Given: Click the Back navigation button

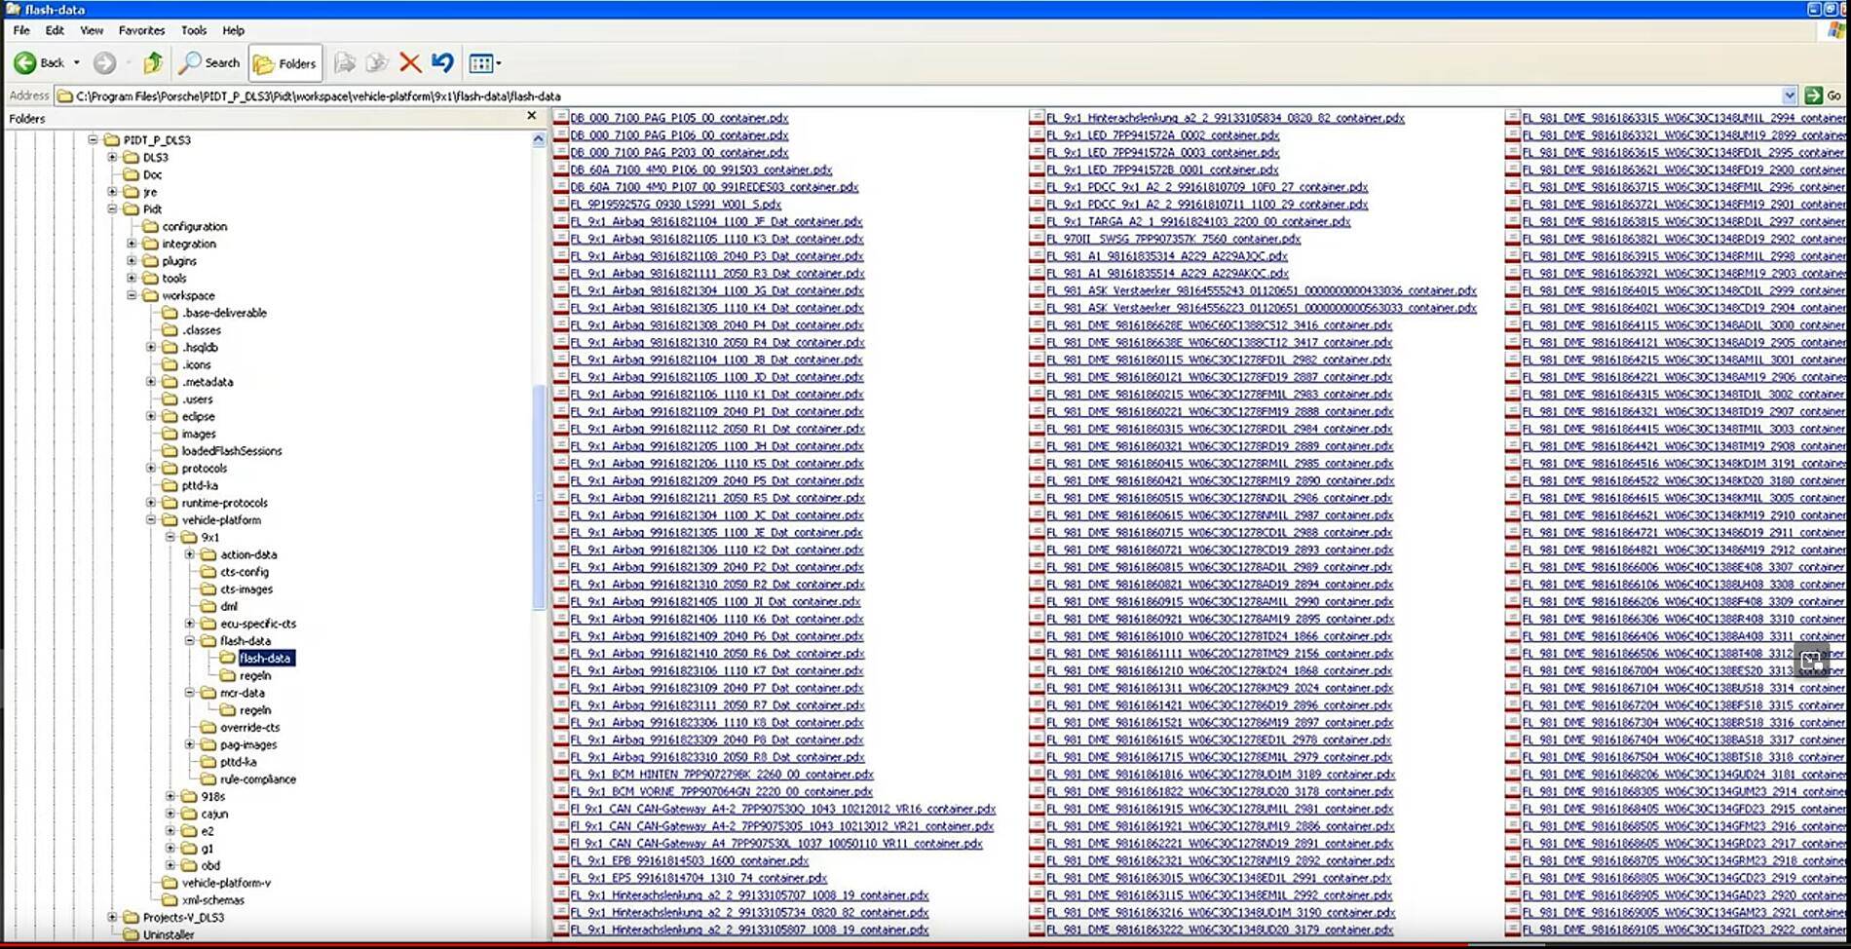Looking at the screenshot, I should click(x=39, y=63).
